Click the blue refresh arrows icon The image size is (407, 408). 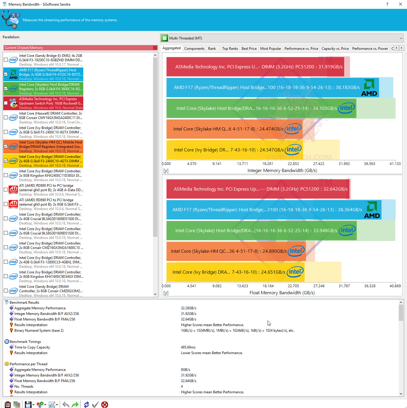pyautogui.click(x=86, y=404)
